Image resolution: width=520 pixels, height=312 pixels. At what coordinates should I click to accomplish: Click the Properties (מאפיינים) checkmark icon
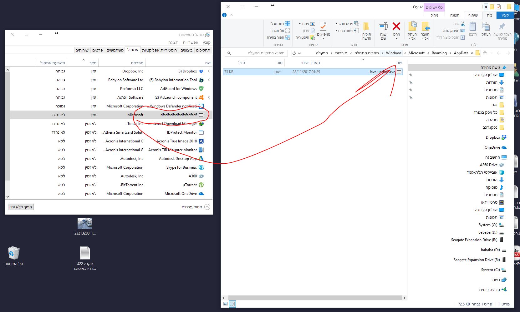pyautogui.click(x=323, y=27)
